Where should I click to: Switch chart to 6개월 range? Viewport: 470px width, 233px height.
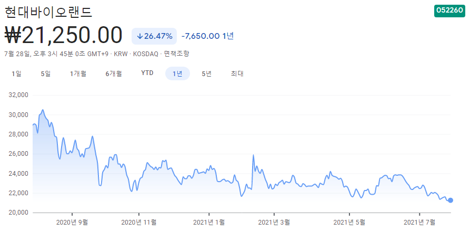(x=114, y=73)
